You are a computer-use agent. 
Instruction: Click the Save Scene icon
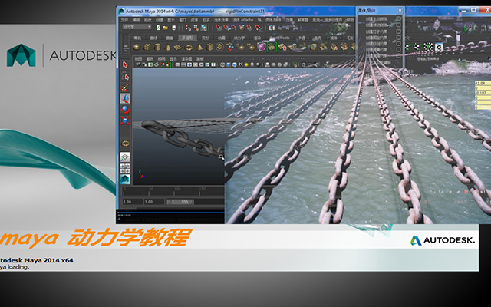point(174,28)
